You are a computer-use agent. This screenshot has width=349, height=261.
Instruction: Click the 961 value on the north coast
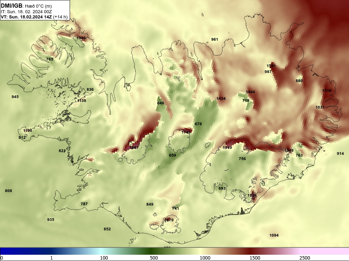click(x=215, y=39)
